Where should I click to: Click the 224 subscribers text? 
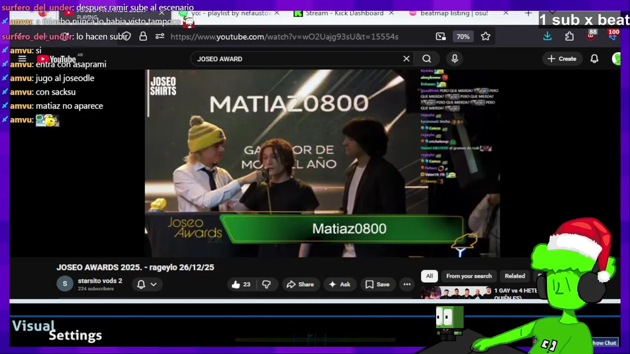[x=96, y=289]
